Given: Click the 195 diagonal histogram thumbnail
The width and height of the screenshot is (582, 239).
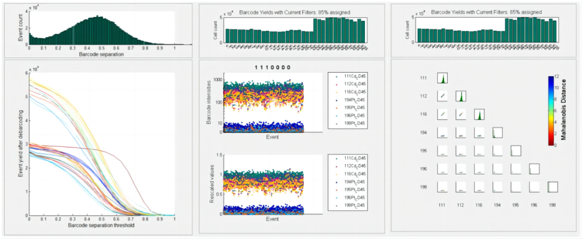Looking at the screenshot, I should click(516, 151).
